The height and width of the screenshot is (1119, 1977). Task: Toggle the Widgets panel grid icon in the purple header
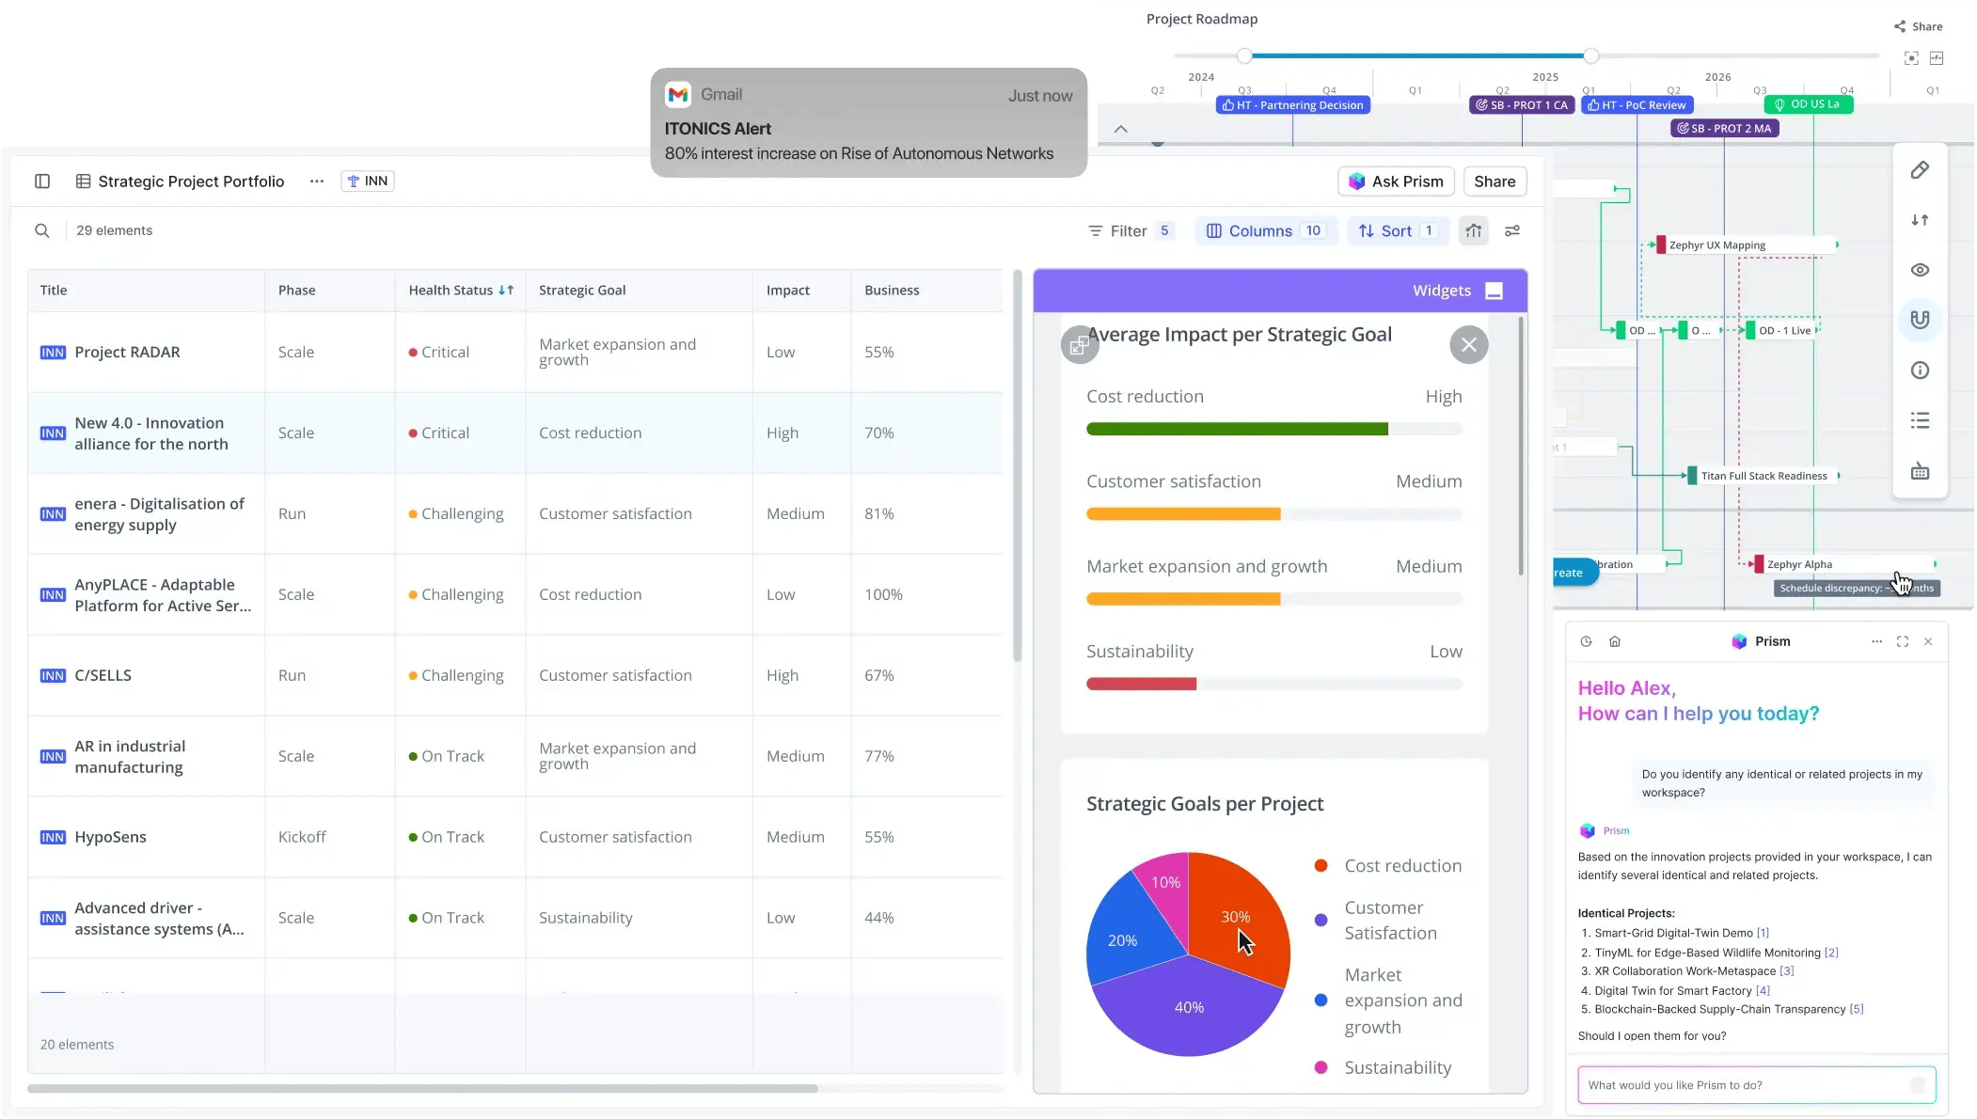click(1495, 291)
